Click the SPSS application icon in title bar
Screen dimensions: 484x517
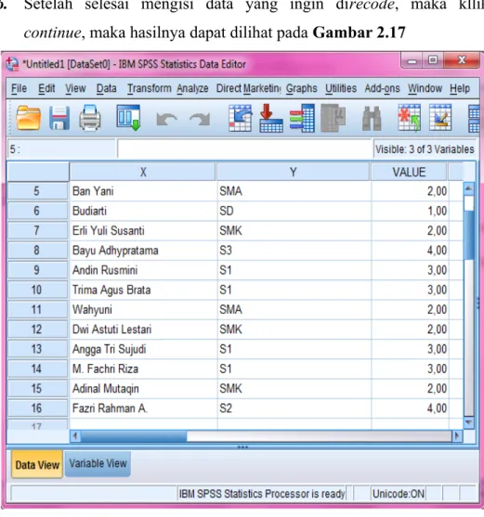tap(12, 64)
